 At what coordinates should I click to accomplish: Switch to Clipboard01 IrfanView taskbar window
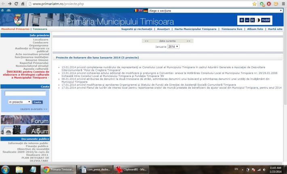click(131, 170)
